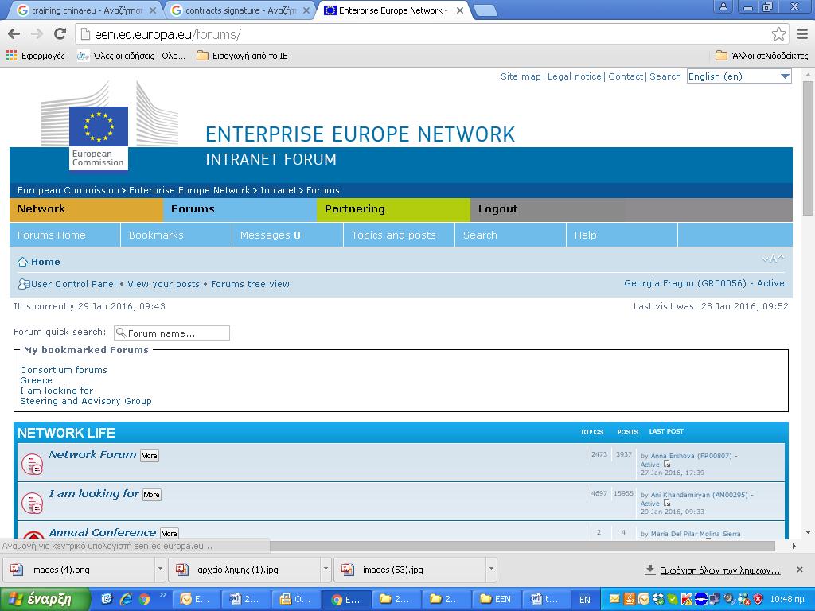Click the Forum name quick search field
This screenshot has height=611, width=815.
point(172,333)
